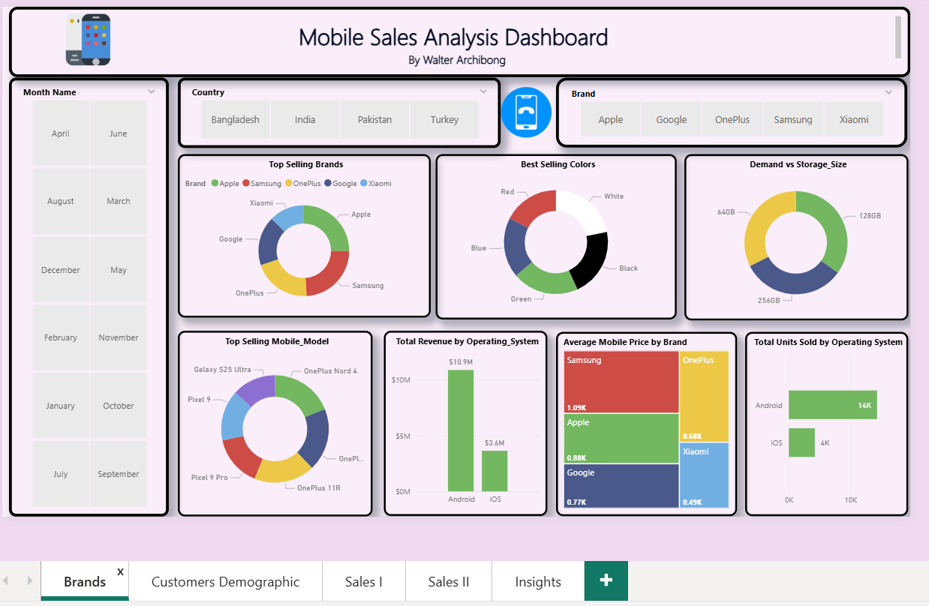Click OnePlus Nord 4 model label
929x606 pixels.
pyautogui.click(x=330, y=371)
